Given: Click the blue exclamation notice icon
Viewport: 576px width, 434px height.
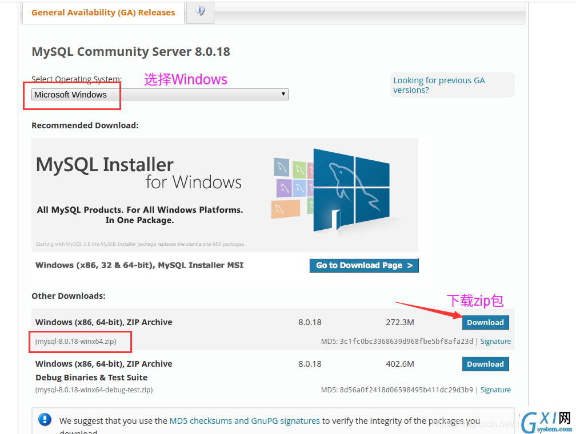Looking at the screenshot, I should (45, 419).
